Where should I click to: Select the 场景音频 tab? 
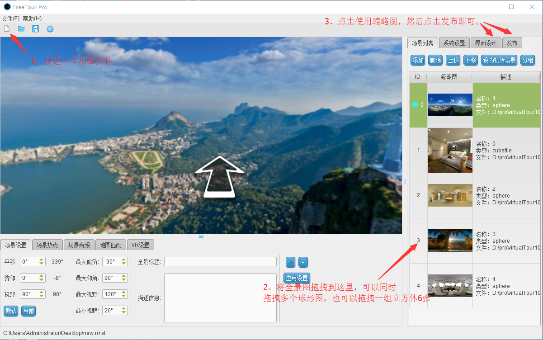click(x=79, y=245)
